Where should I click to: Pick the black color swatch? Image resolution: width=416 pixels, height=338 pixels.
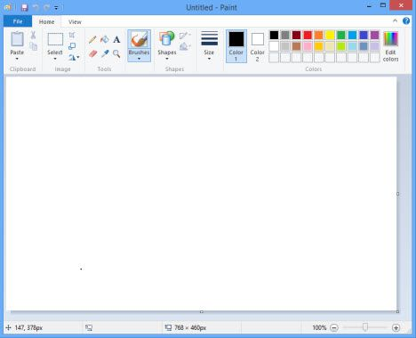pos(274,35)
